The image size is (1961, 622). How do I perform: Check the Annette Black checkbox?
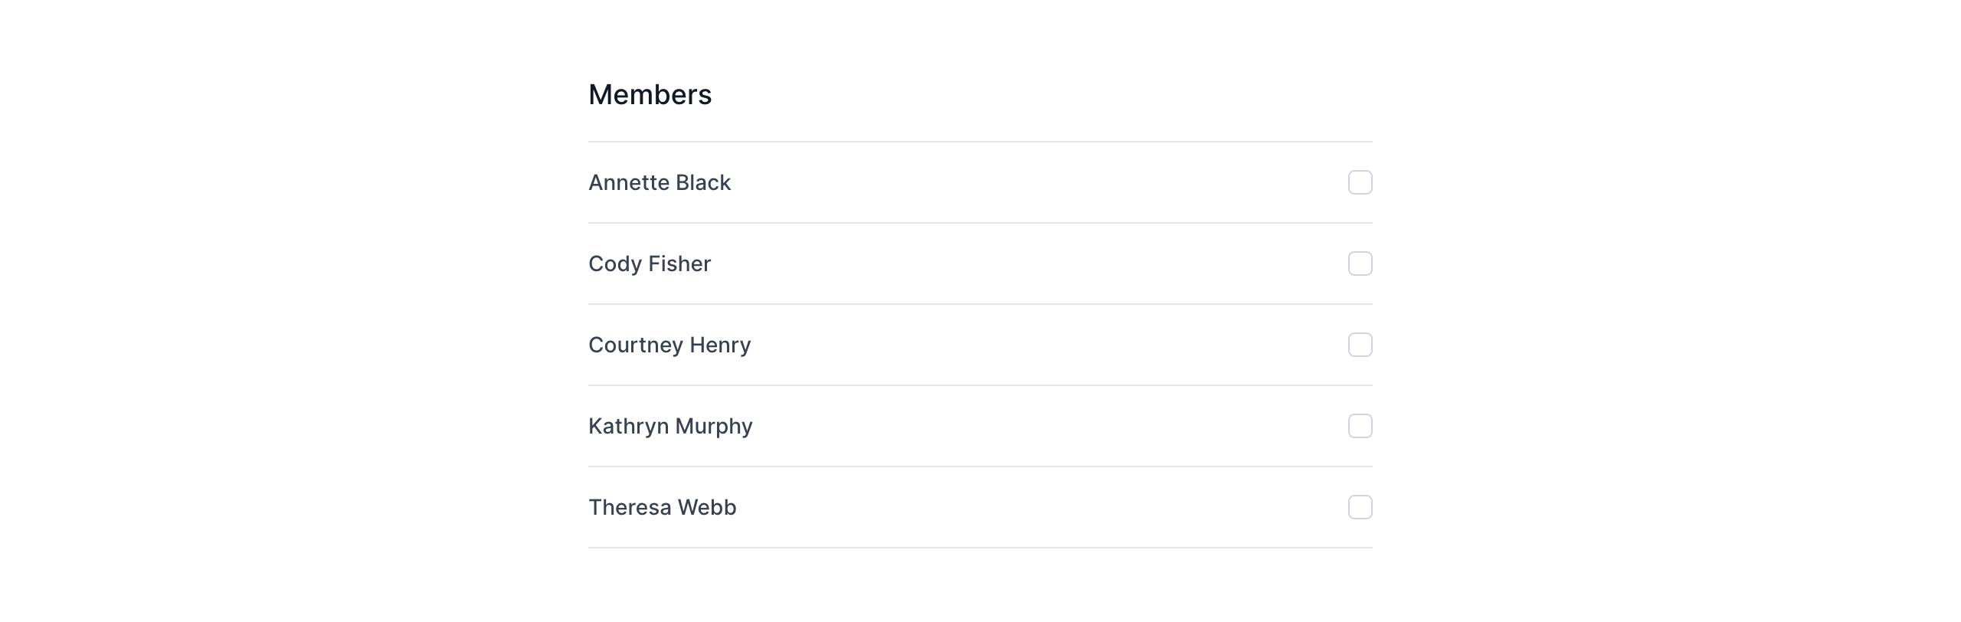tap(1360, 182)
